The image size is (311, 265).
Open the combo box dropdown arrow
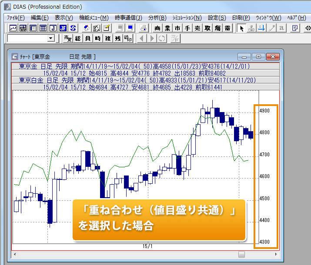click(51, 39)
